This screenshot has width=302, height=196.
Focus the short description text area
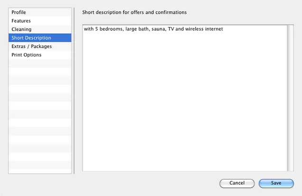coord(185,98)
